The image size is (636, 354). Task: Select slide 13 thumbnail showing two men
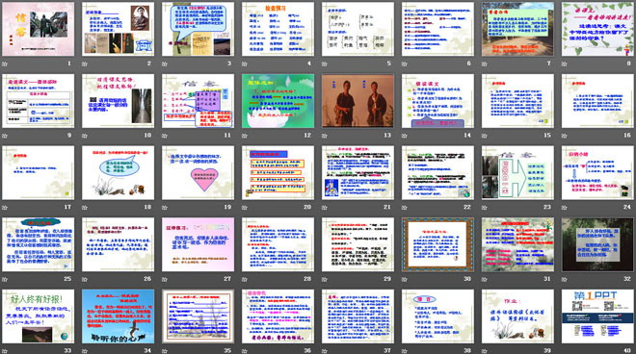[x=358, y=101]
